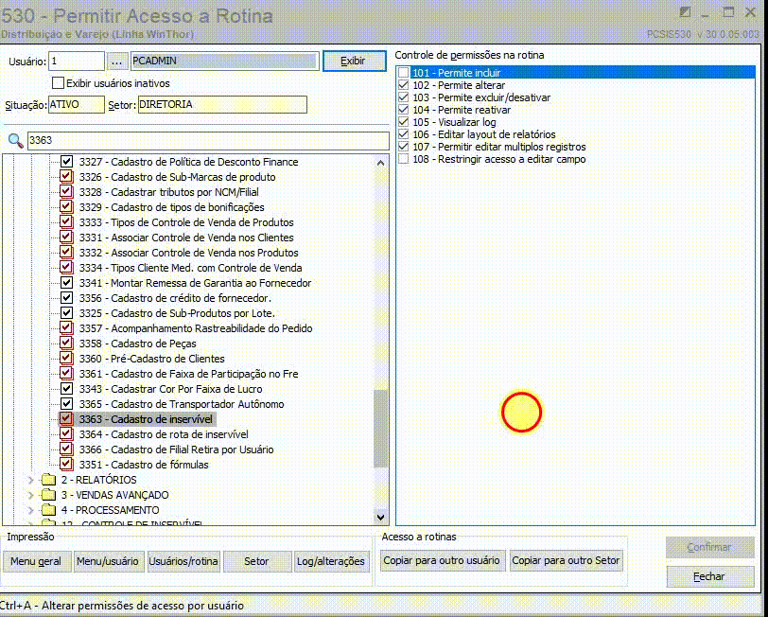768x617 pixels.
Task: Select 3333 - Tipos de Controle de Venda
Action: click(x=186, y=222)
